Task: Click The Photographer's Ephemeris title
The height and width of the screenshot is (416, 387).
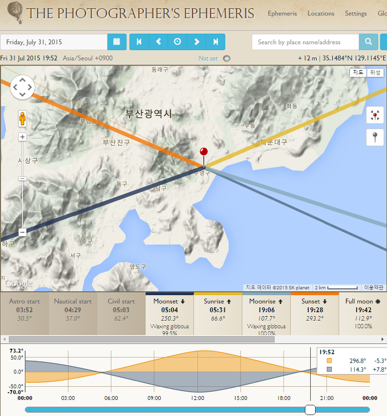Action: [140, 13]
